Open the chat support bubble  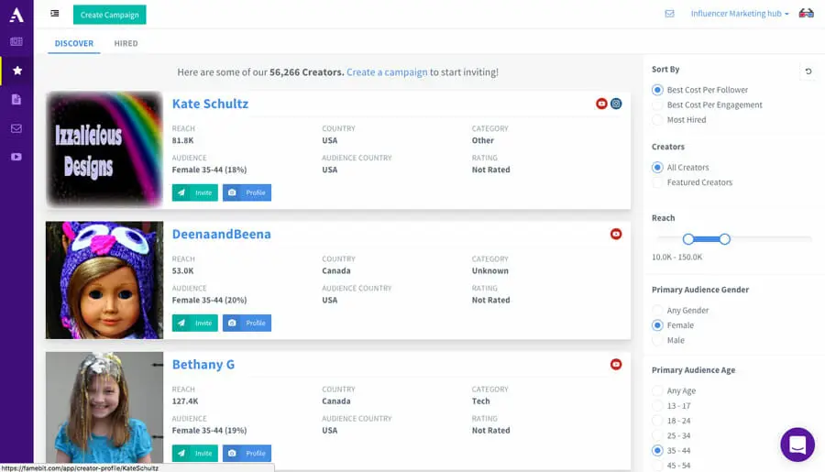(797, 445)
